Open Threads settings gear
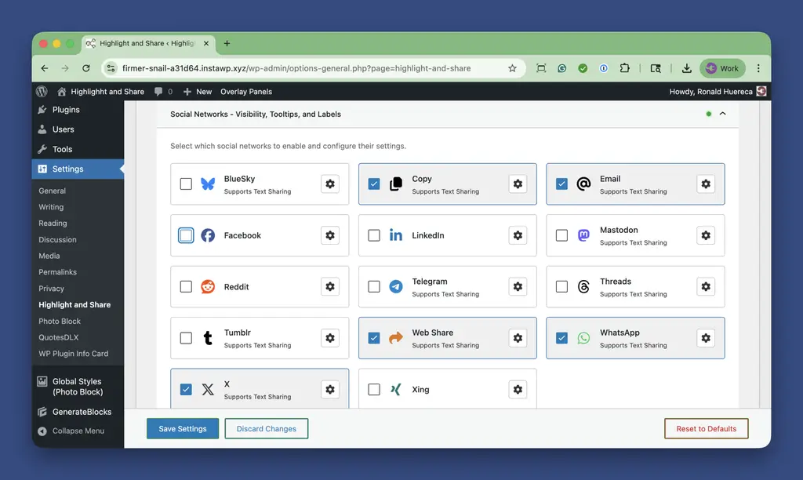The width and height of the screenshot is (803, 480). click(706, 286)
